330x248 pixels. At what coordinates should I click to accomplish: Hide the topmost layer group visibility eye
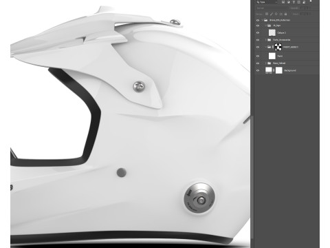pyautogui.click(x=258, y=20)
